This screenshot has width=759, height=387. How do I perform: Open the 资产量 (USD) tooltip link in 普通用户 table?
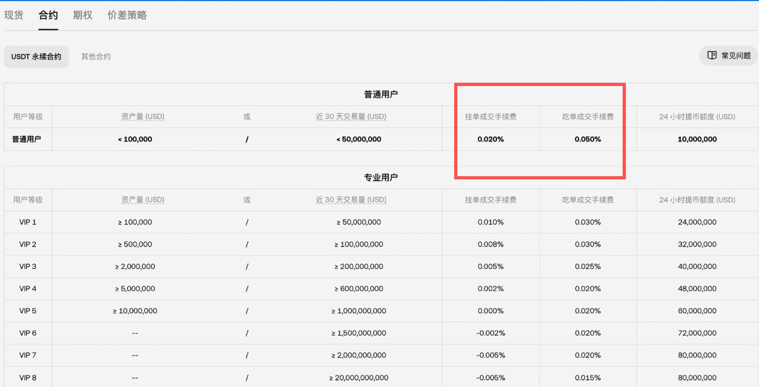(x=143, y=116)
